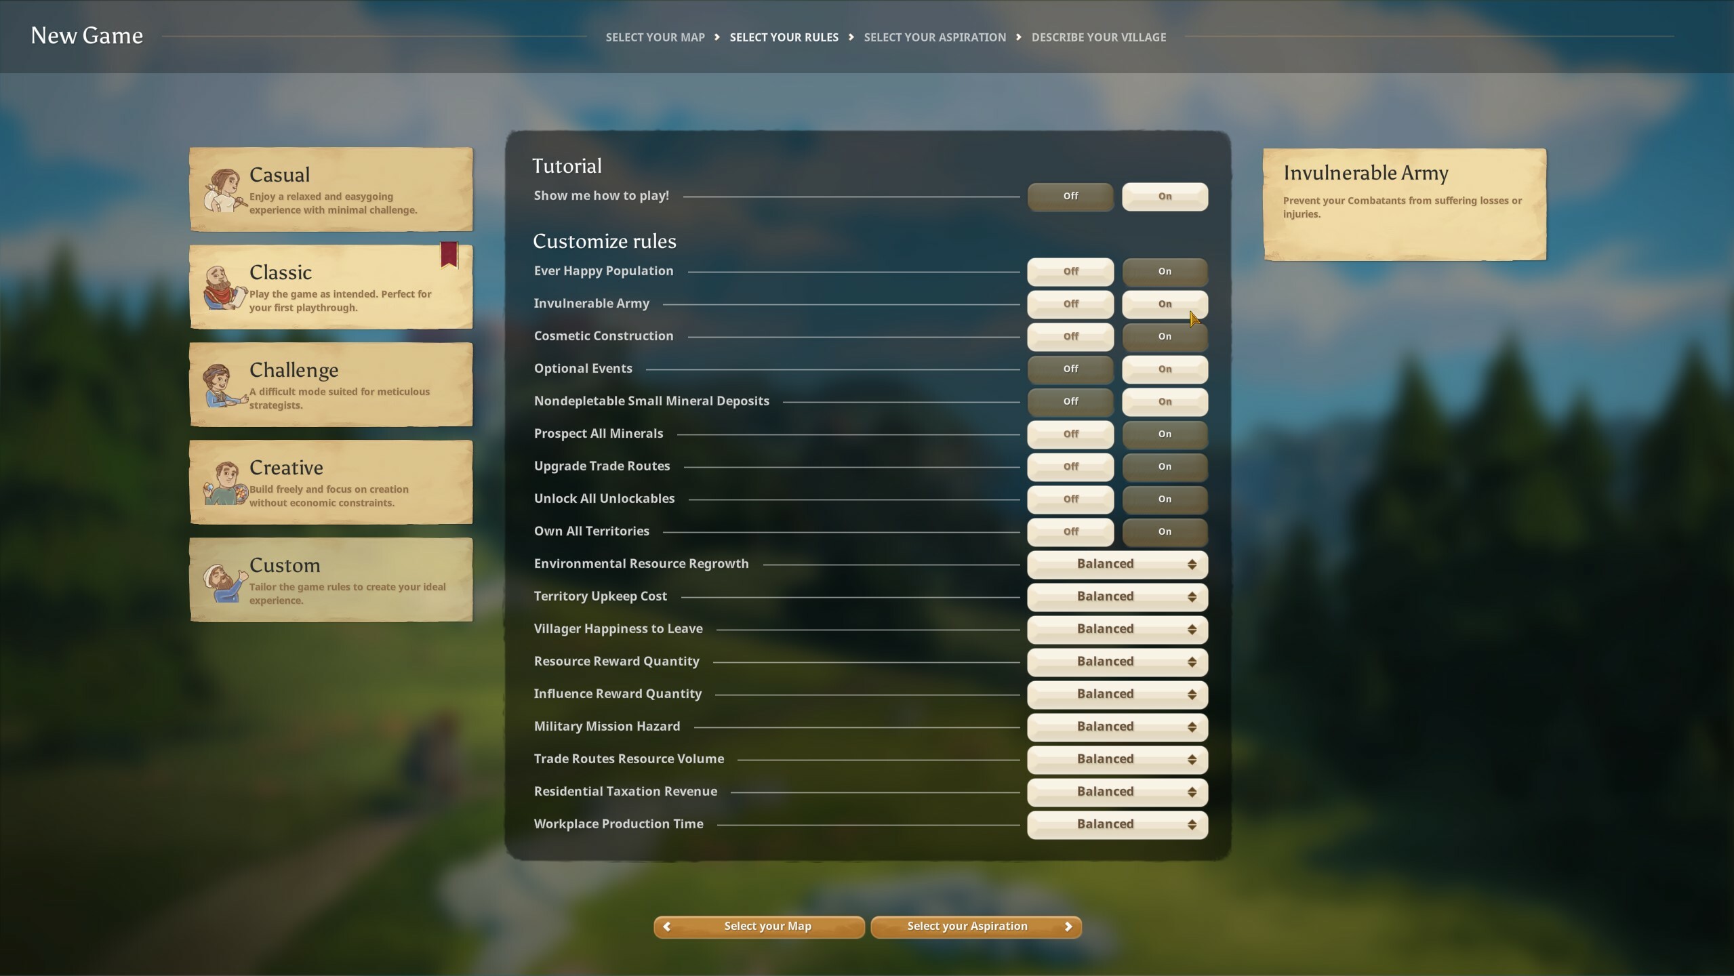Click the red bookmark ribbon on Classic

click(x=449, y=255)
